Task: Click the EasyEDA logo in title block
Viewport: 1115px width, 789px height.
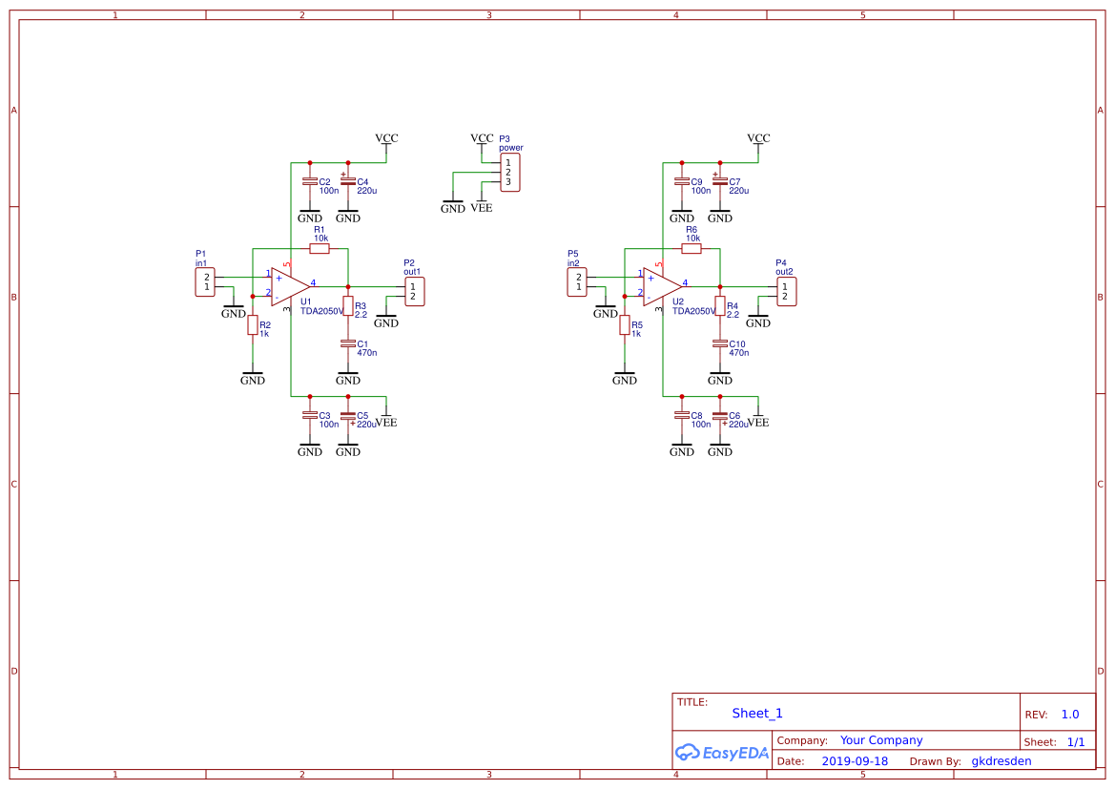Action: pyautogui.click(x=720, y=753)
